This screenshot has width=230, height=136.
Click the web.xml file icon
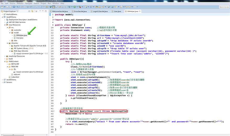tap(12, 74)
